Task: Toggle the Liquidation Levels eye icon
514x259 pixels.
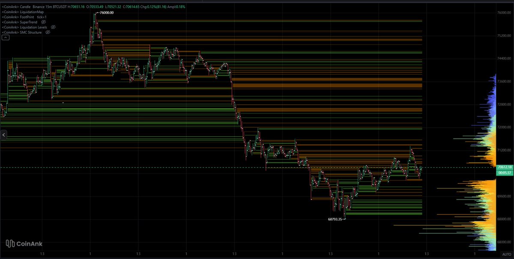Action: [53, 27]
